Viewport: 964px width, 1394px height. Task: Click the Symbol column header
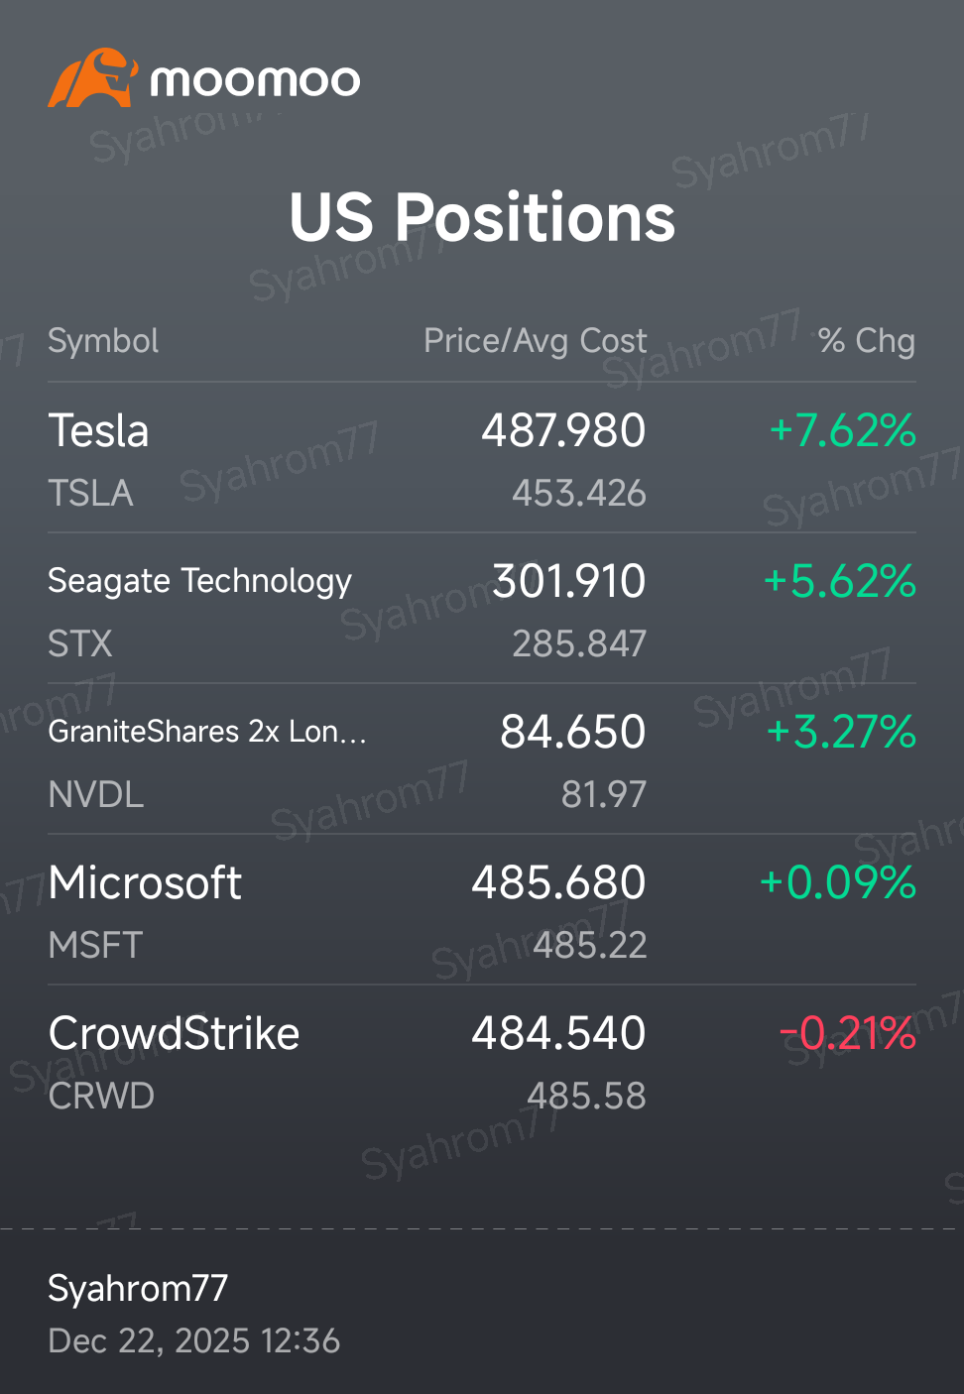click(x=103, y=341)
